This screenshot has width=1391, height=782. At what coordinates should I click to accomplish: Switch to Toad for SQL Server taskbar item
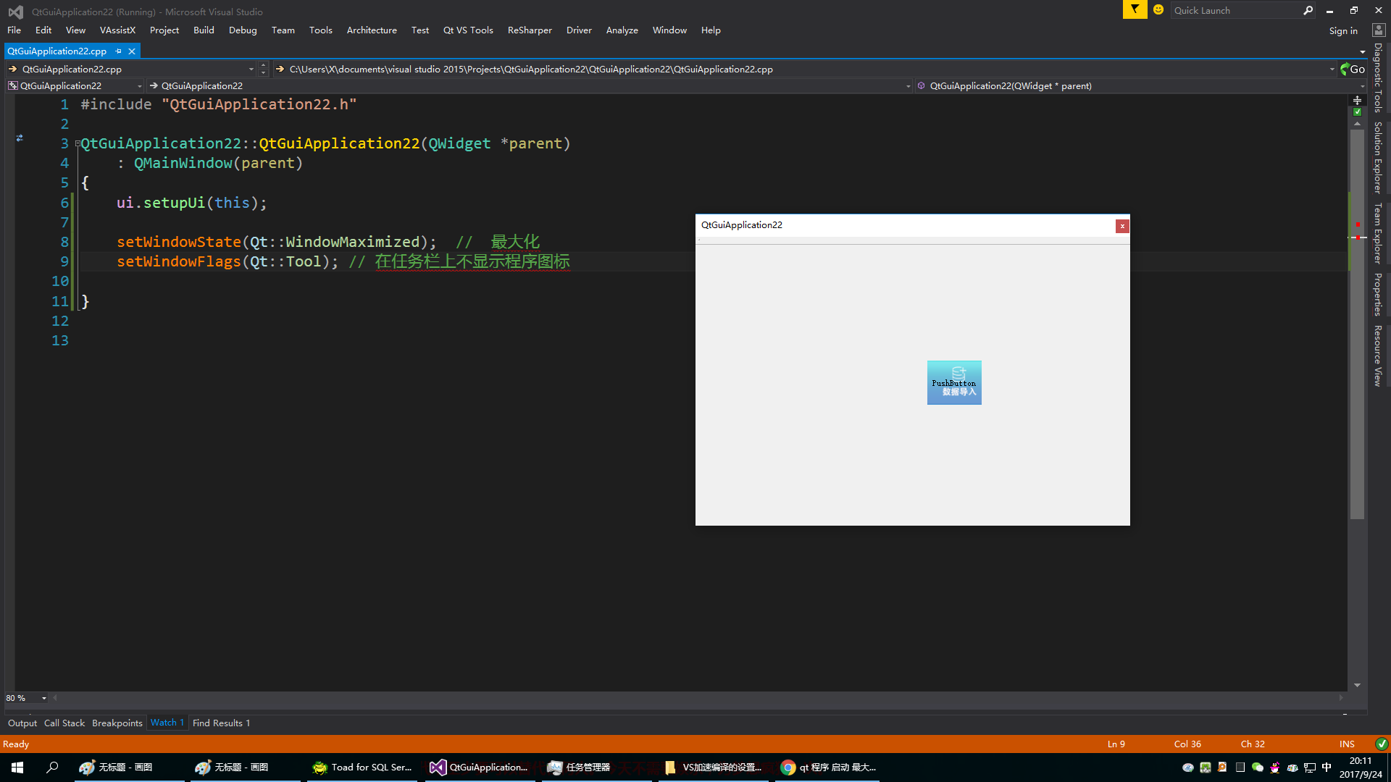[361, 768]
